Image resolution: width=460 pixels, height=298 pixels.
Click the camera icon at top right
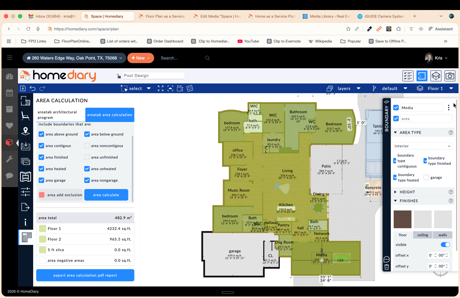click(450, 76)
